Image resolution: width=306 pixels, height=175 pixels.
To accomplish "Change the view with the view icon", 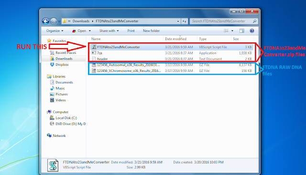I will 226,31.
